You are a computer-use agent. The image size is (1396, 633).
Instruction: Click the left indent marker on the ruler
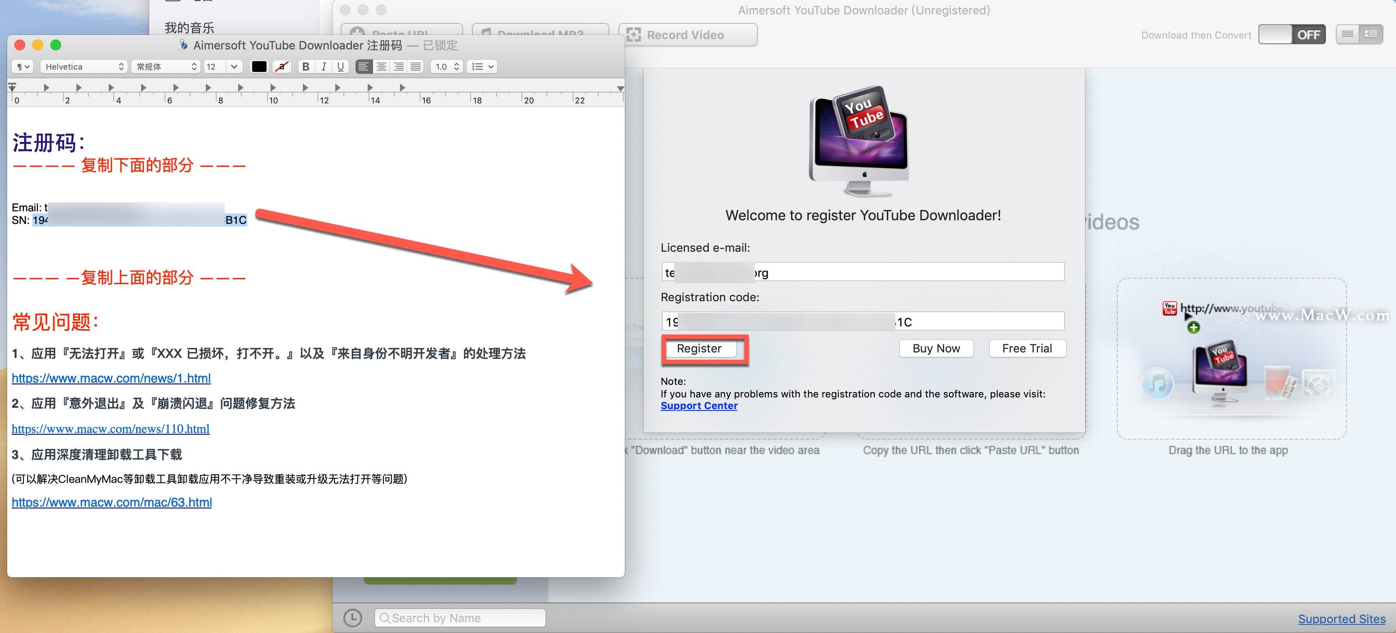(x=12, y=87)
